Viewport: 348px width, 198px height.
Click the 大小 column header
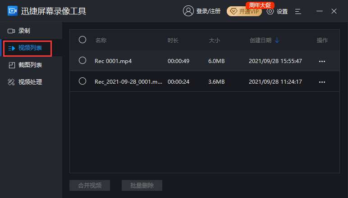click(x=214, y=40)
